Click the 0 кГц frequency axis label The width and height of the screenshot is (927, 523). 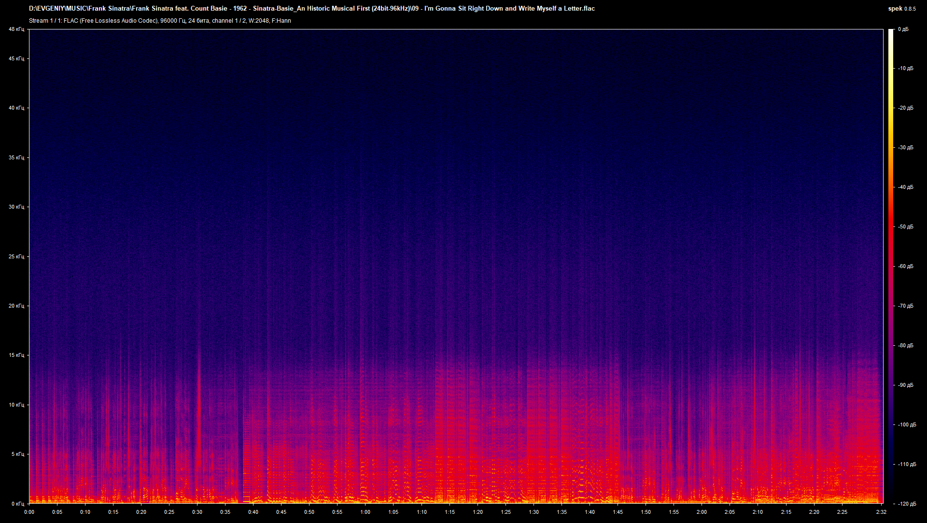[17, 503]
